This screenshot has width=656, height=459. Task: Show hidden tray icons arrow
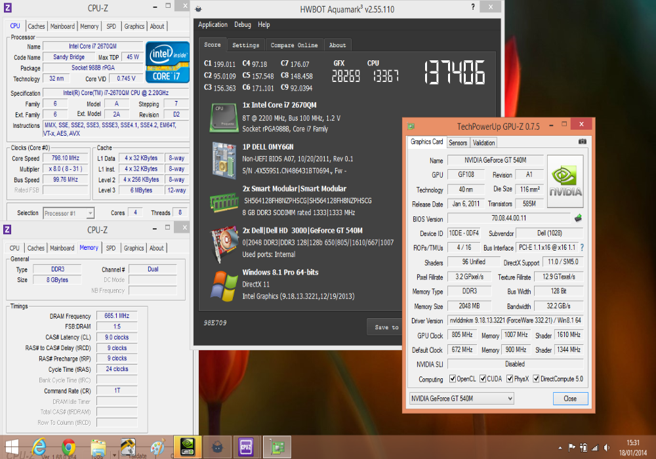coord(560,448)
